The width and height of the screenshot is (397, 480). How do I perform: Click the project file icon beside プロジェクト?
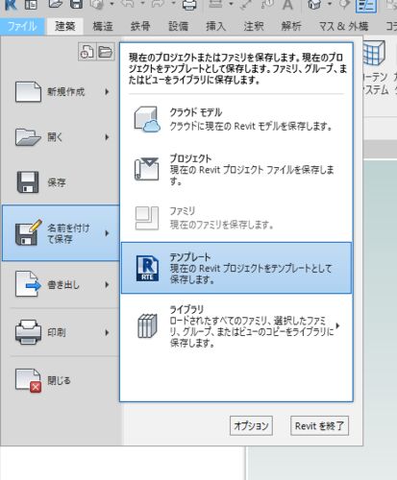point(146,169)
